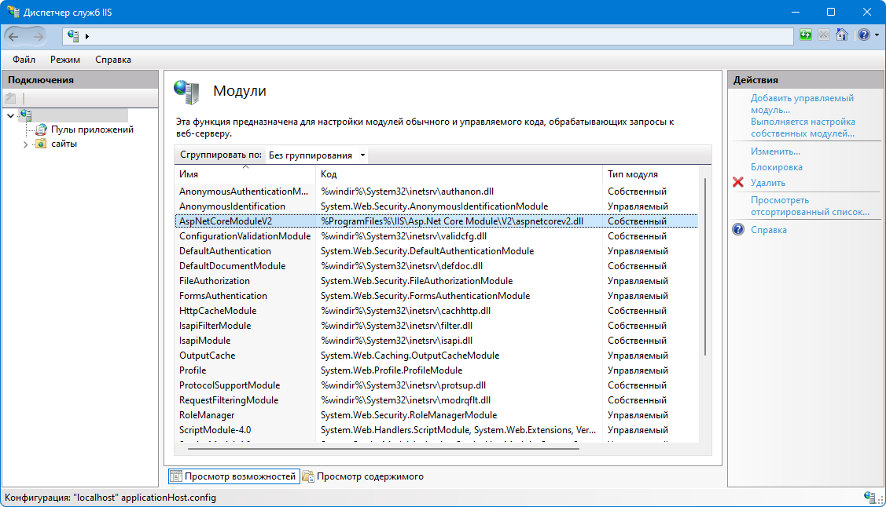Expand the сайты tree node
The width and height of the screenshot is (886, 507).
25,144
